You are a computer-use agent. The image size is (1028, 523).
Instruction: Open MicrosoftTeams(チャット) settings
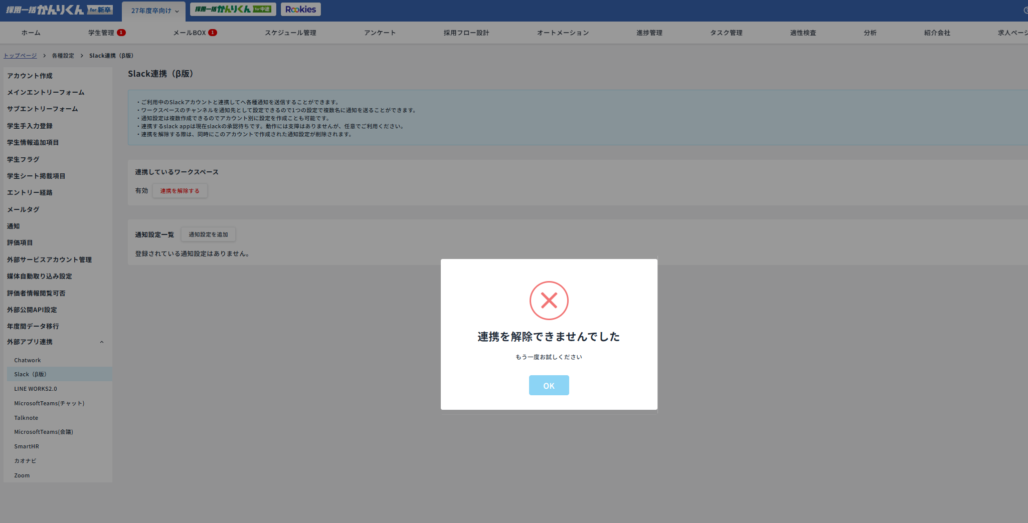pos(49,403)
